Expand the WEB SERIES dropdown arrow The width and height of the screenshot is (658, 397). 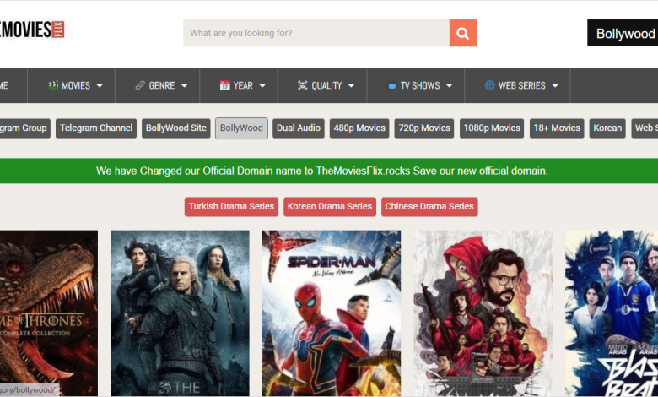click(x=555, y=85)
